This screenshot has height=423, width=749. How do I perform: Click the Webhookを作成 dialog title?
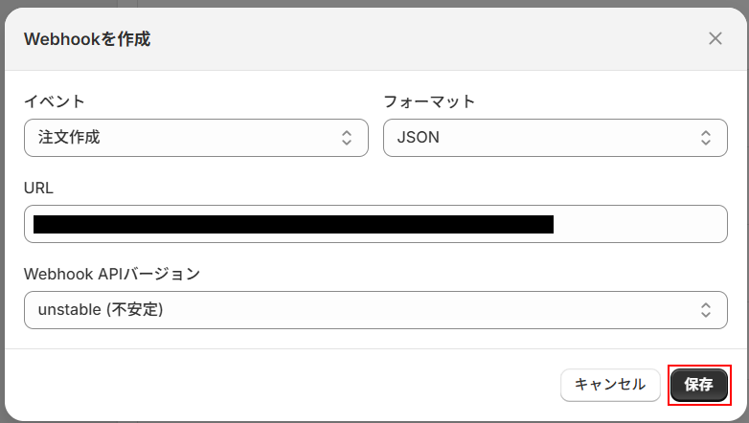(x=86, y=39)
